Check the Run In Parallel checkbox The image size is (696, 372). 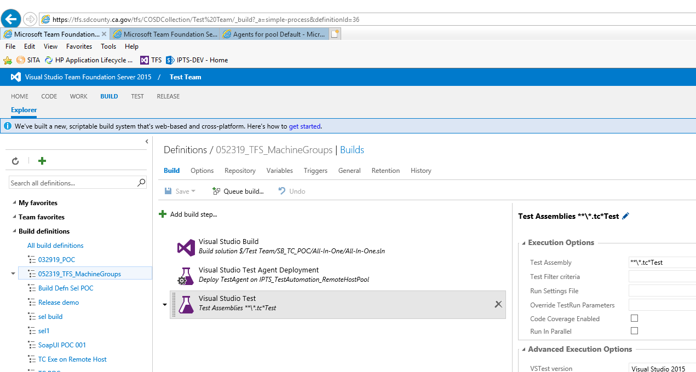coord(634,331)
